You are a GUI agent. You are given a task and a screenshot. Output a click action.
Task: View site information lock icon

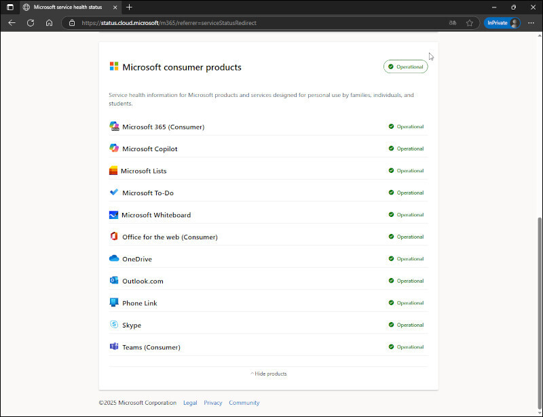[72, 23]
